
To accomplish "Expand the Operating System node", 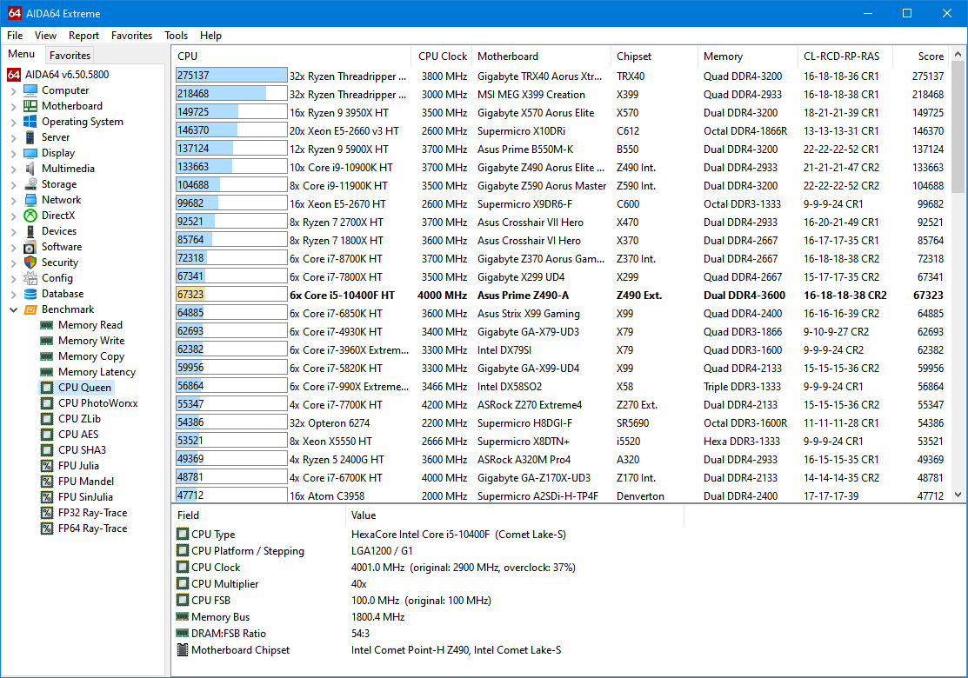I will [13, 123].
